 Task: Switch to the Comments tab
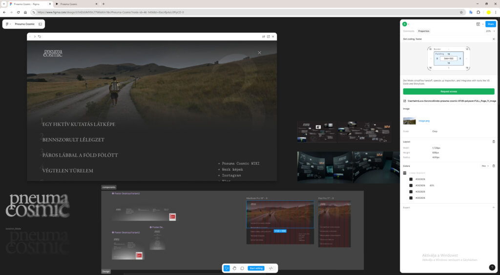pos(409,31)
